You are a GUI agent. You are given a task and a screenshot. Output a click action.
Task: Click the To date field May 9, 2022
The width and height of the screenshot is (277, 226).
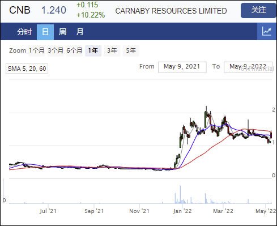(x=248, y=67)
